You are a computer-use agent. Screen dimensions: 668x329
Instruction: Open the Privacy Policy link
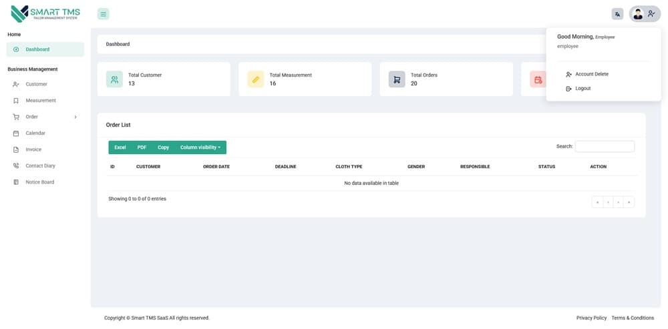pyautogui.click(x=591, y=318)
